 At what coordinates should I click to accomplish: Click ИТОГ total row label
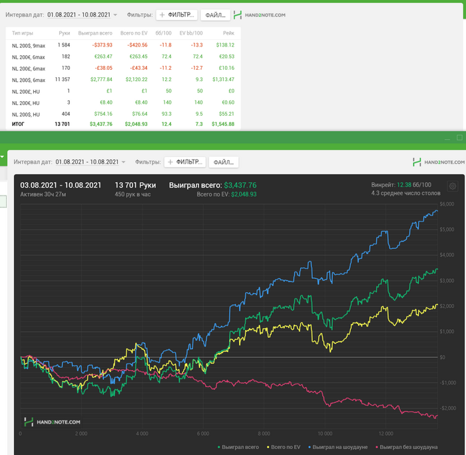point(18,124)
